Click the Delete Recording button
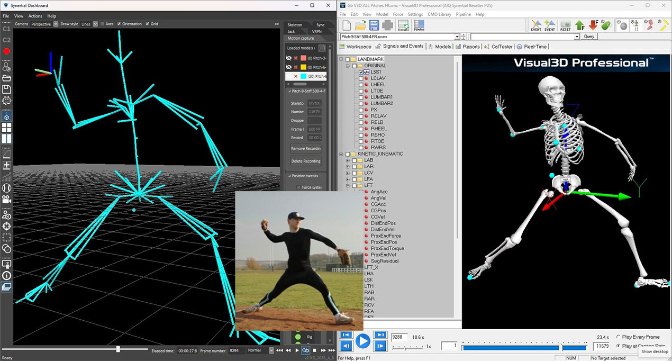This screenshot has height=361, width=672. pos(305,161)
